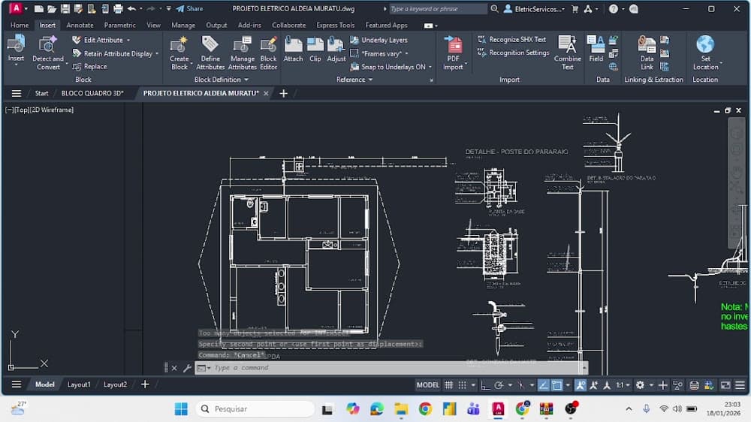Switch to the Home ribbon tab

(20, 25)
